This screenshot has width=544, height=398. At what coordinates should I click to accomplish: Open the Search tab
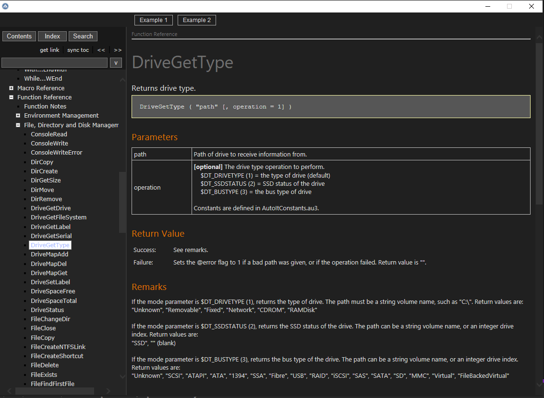pos(83,36)
